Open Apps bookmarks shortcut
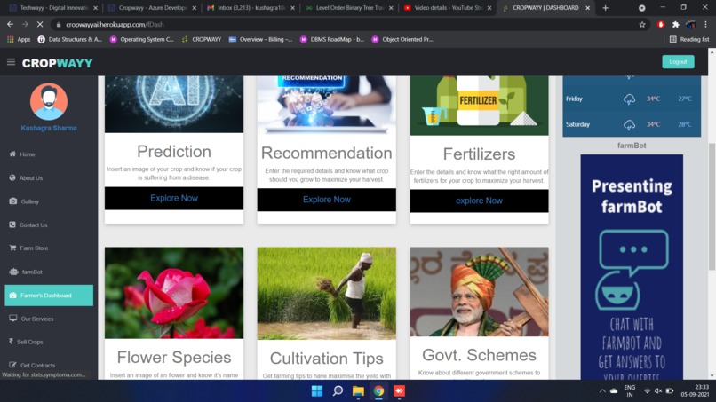The height and width of the screenshot is (402, 716). click(19, 40)
